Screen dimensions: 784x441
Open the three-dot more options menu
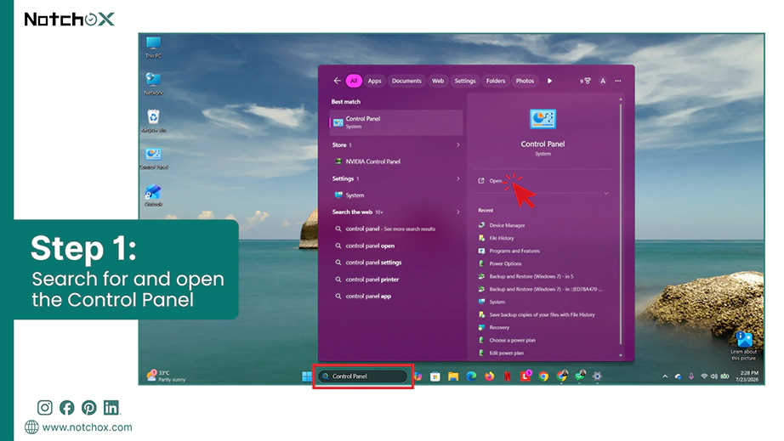click(x=618, y=81)
